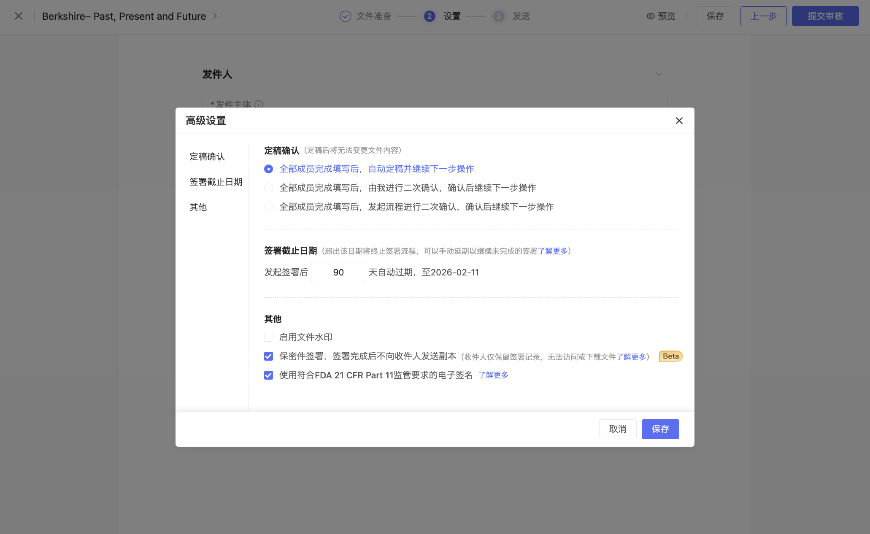Select 自动定稿并继续下一步操作 radio option
The image size is (870, 534).
coord(268,169)
